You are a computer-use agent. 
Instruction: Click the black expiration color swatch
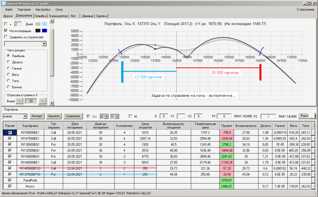click(x=38, y=31)
